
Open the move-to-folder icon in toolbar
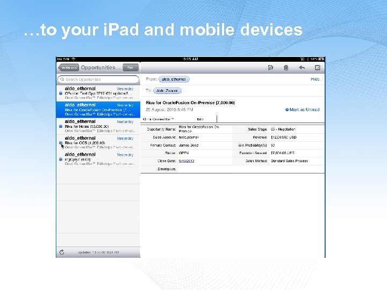click(x=270, y=68)
